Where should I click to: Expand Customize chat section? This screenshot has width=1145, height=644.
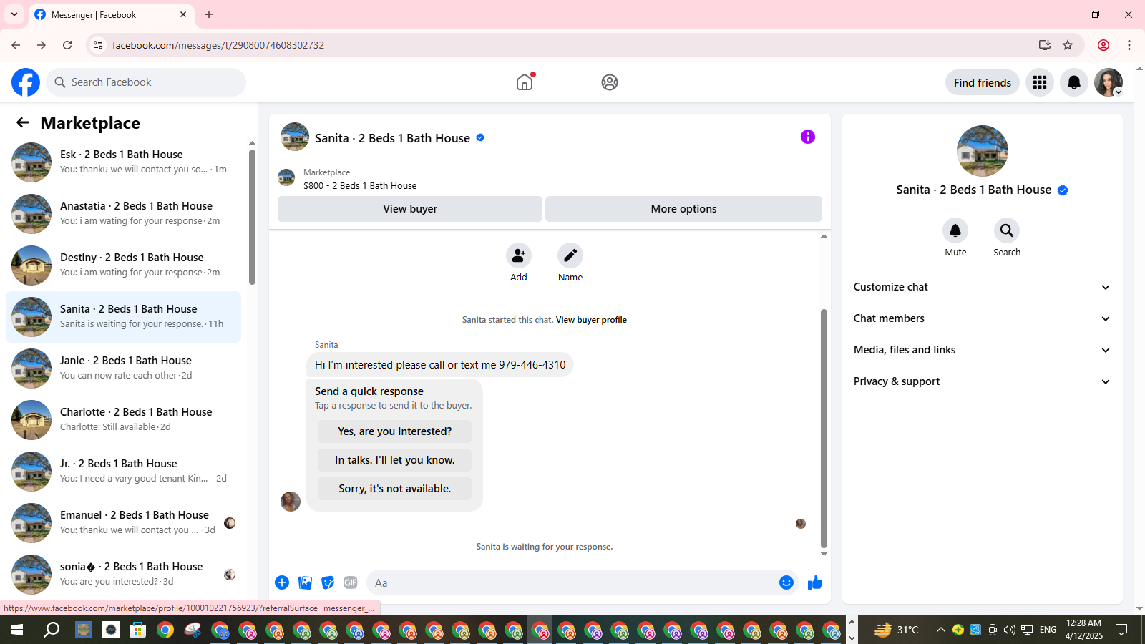983,287
